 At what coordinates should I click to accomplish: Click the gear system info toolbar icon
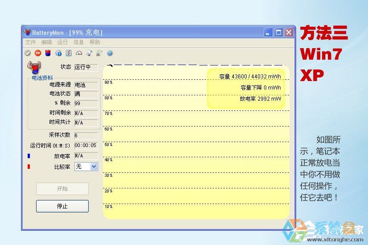58,53
